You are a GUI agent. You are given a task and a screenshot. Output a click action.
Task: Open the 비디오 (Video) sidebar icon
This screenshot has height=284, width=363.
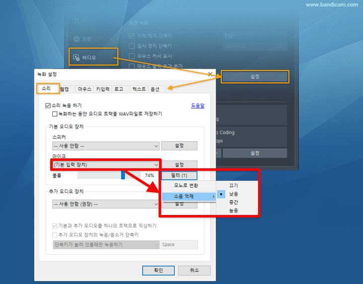pyautogui.click(x=76, y=58)
